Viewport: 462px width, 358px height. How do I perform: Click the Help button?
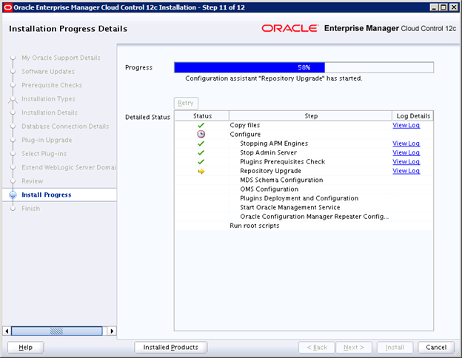(26, 348)
